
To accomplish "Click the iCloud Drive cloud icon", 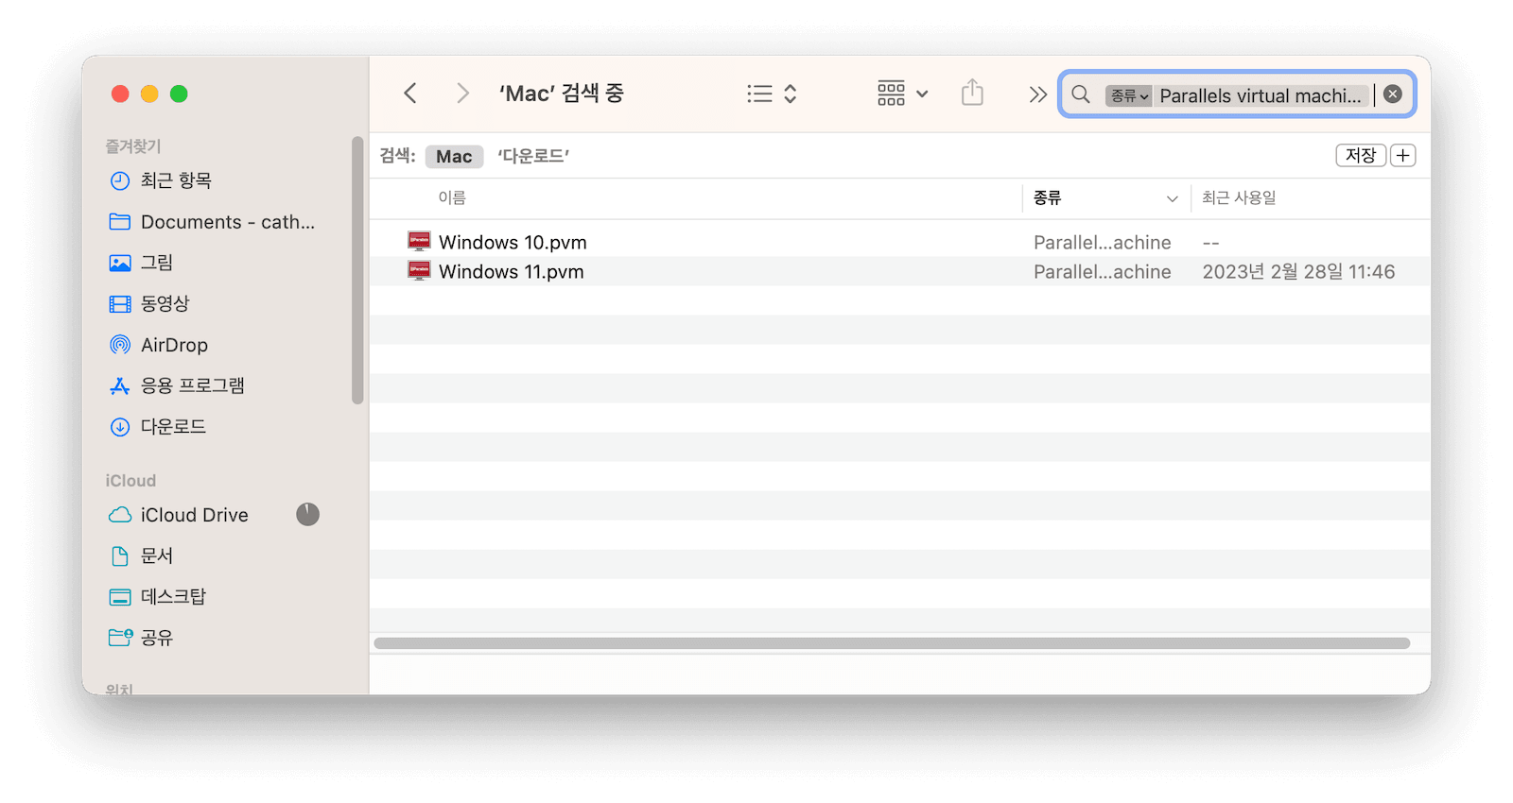I will pos(120,515).
